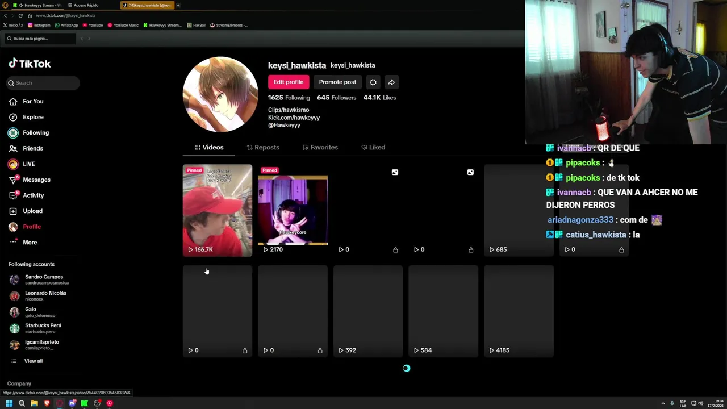Open HaxBall bookmark
The width and height of the screenshot is (727, 409).
tap(196, 25)
